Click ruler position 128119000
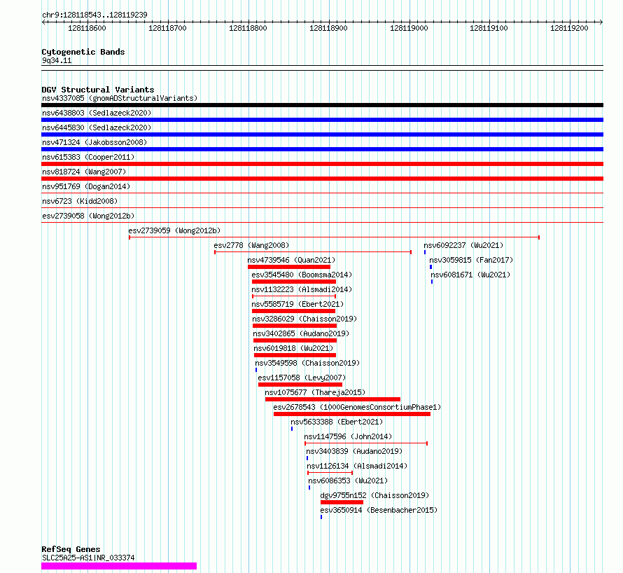This screenshot has width=623, height=573. pos(409,28)
